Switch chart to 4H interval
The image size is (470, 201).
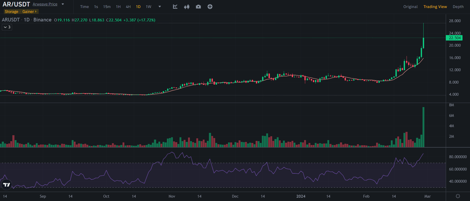[x=128, y=7]
